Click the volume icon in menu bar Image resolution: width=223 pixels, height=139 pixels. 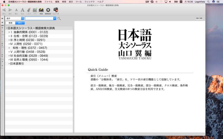(170, 2)
